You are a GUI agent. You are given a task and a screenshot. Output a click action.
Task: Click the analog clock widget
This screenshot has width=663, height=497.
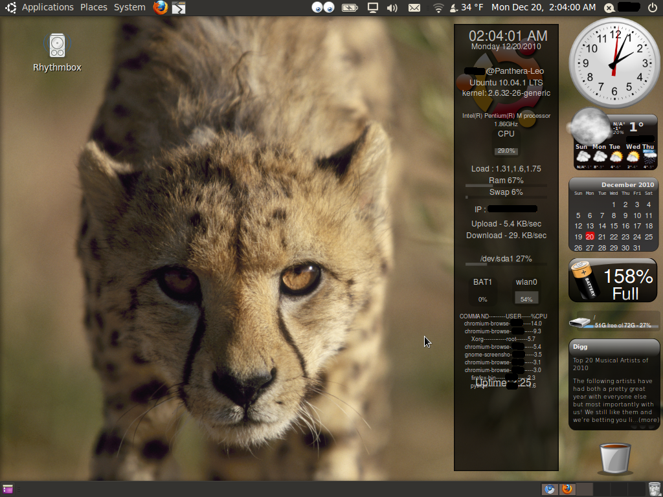pyautogui.click(x=614, y=62)
